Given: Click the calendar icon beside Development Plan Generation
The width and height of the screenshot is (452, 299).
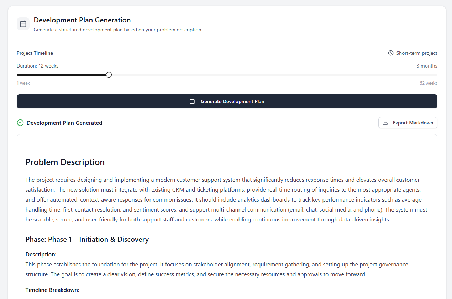Looking at the screenshot, I should tap(23, 23).
